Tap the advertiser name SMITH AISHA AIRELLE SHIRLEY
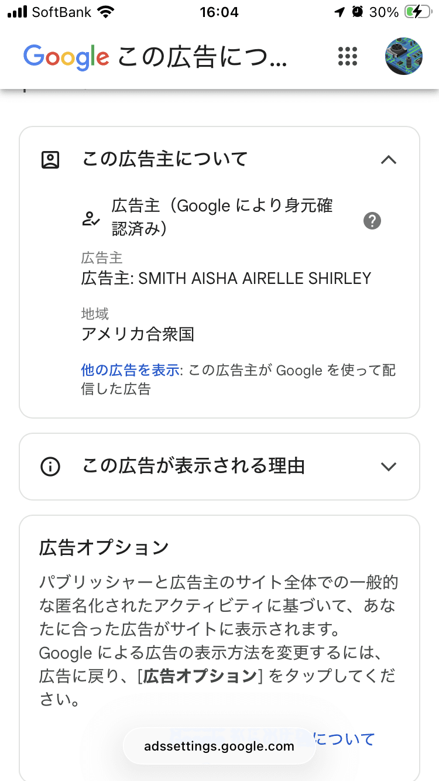Screen dimensions: 439x781 click(x=255, y=278)
